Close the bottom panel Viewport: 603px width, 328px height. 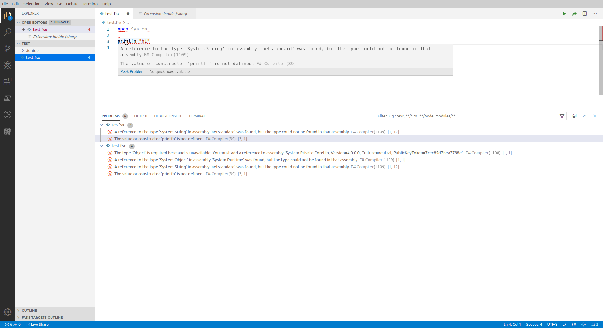click(x=595, y=116)
